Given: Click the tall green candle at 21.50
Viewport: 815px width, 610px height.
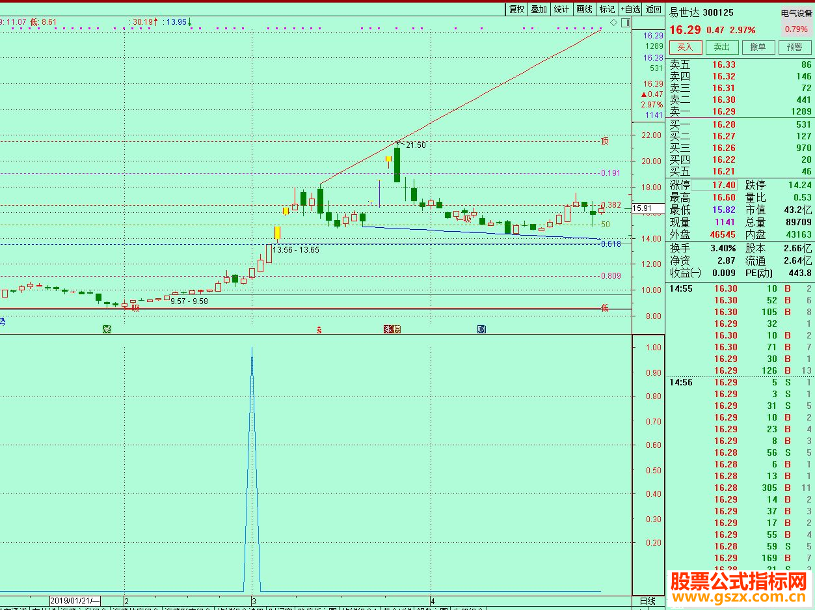Looking at the screenshot, I should (x=397, y=165).
